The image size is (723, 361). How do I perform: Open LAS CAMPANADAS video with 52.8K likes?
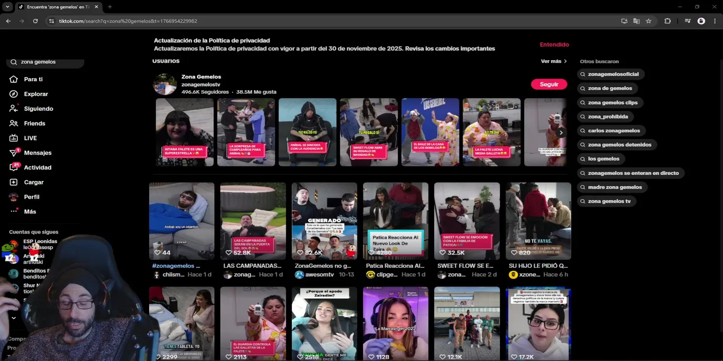tap(253, 221)
